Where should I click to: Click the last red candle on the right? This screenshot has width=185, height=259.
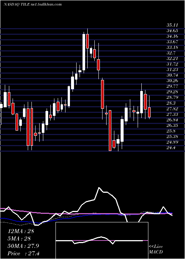pos(149,112)
